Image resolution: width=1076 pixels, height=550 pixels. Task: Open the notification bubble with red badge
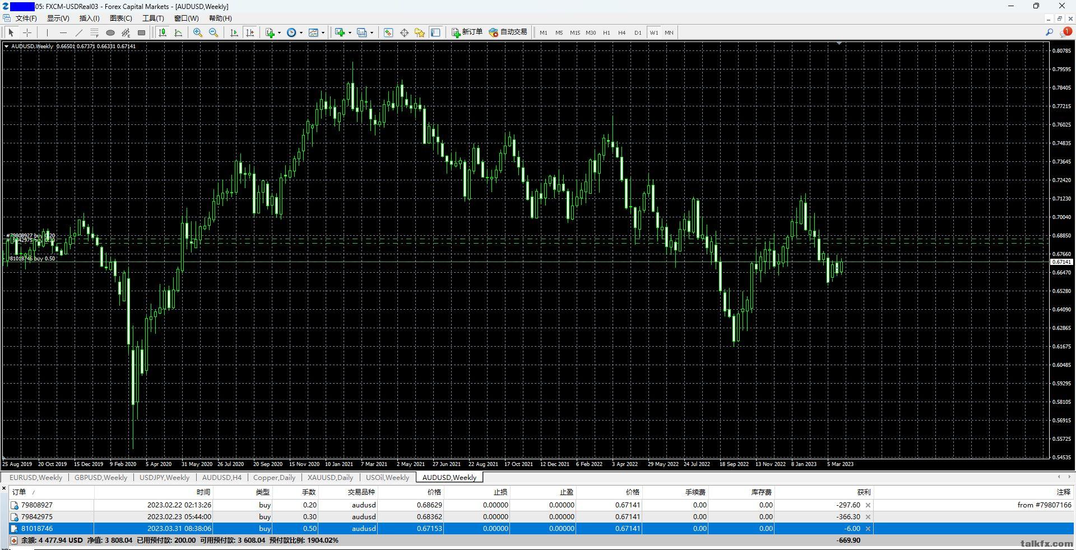pyautogui.click(x=1066, y=32)
